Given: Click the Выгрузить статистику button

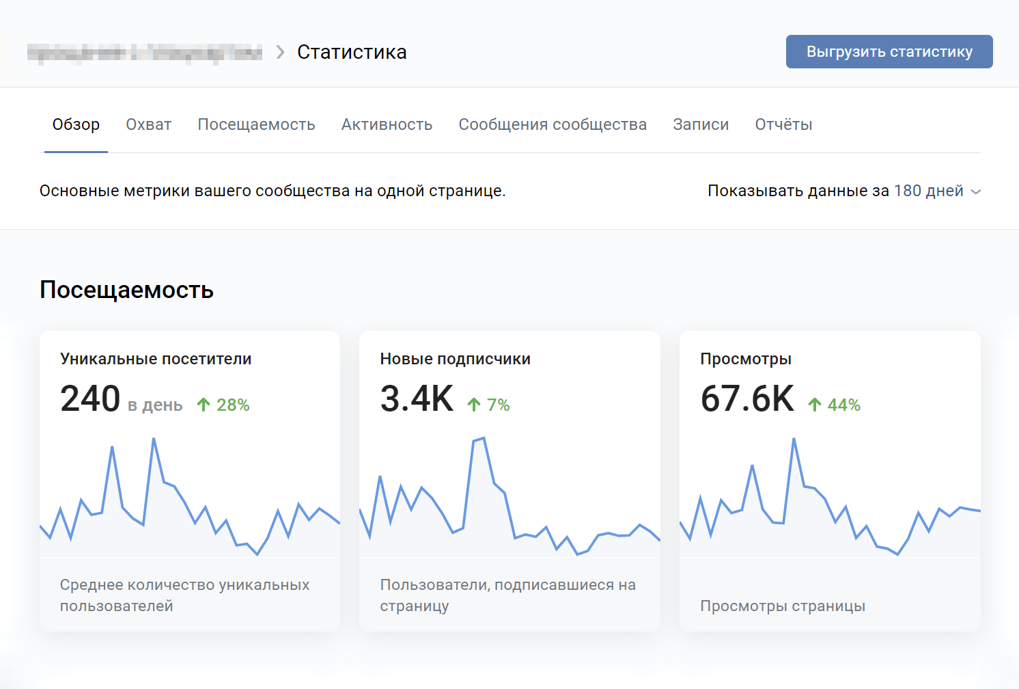Looking at the screenshot, I should coord(889,52).
